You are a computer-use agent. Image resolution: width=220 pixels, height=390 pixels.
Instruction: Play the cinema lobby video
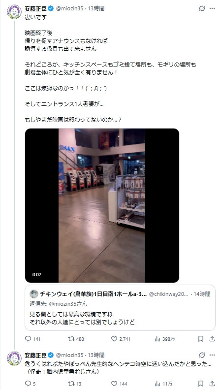[x=102, y=205]
